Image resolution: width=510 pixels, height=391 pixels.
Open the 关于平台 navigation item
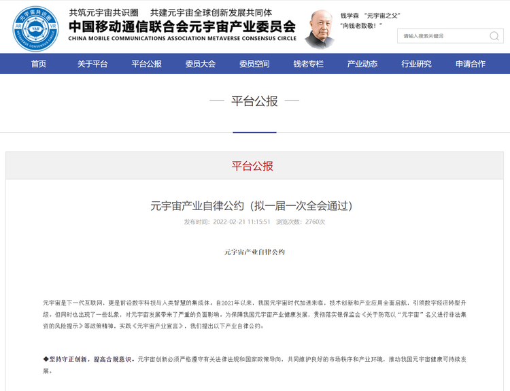[x=92, y=64]
